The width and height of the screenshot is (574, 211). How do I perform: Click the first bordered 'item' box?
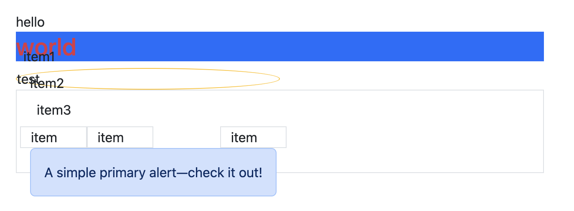[53, 137]
